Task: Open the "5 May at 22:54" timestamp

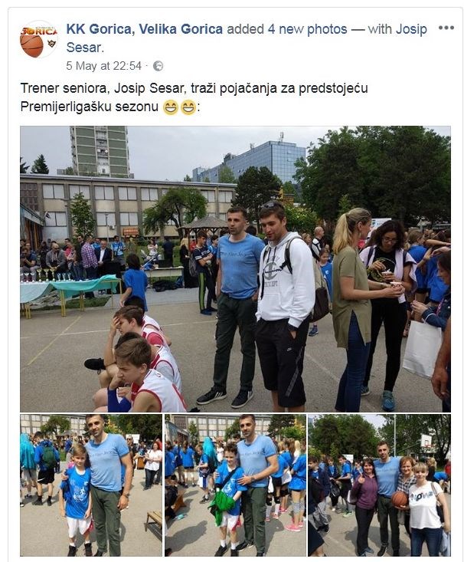Action: tap(104, 66)
